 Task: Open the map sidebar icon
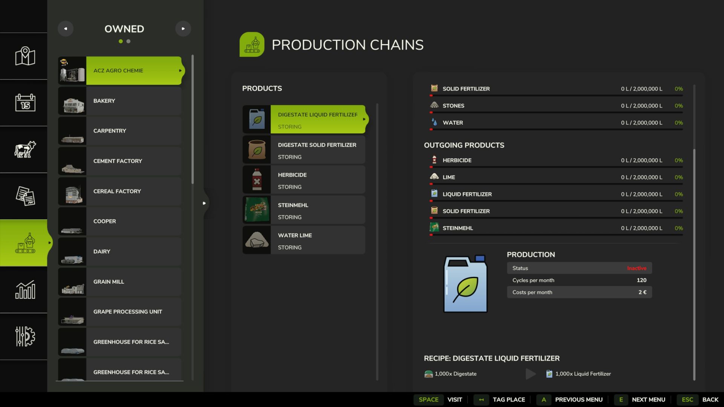click(x=25, y=56)
